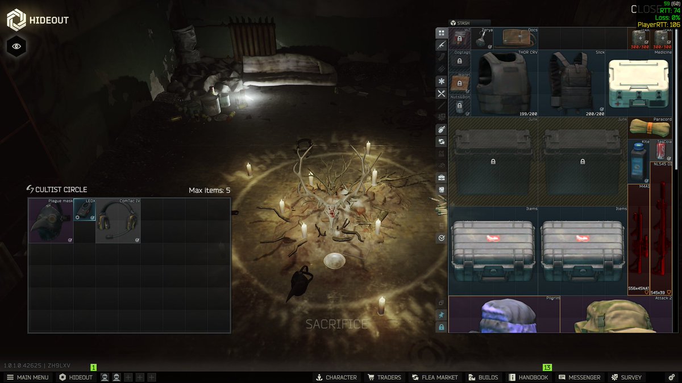
Task: Select the Nuts&Bolt item
Action: 460,105
